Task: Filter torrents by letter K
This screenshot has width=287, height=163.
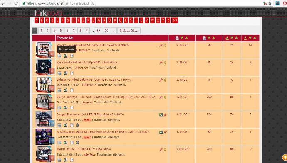Action: 88,20
